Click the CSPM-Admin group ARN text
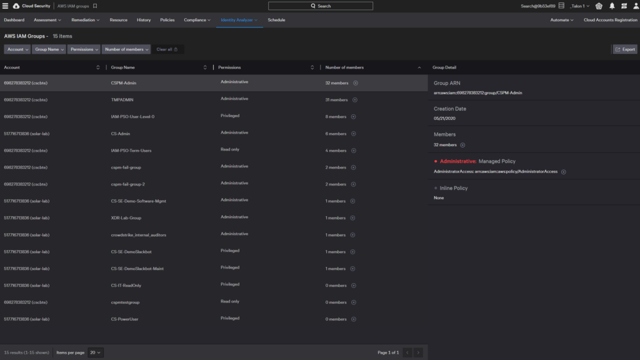640x360 pixels. click(x=478, y=93)
